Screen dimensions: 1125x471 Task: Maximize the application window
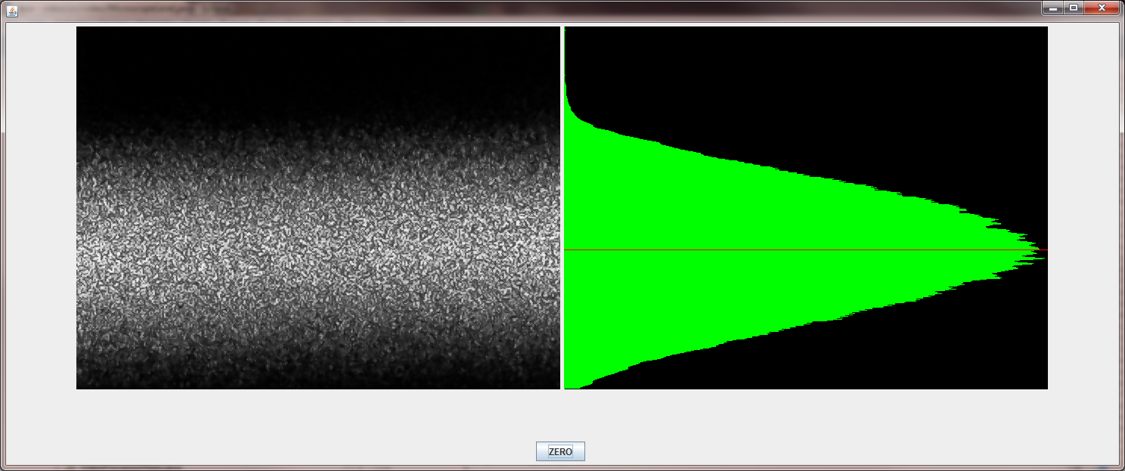tap(1073, 8)
